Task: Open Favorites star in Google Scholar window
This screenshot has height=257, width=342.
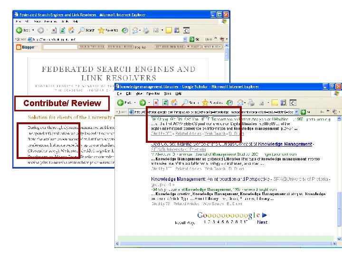Action: click(205, 102)
